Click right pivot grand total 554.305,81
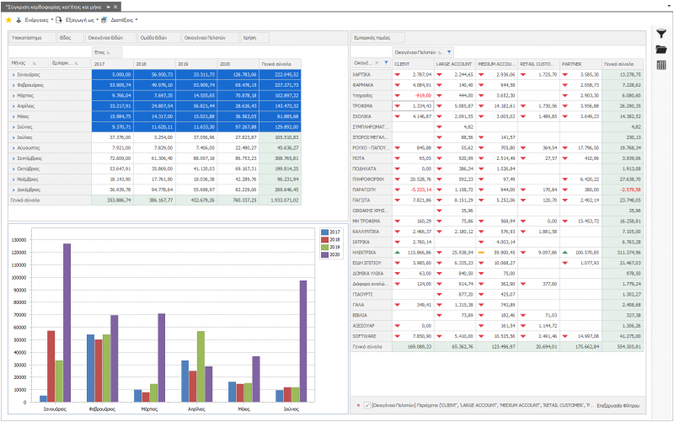The image size is (674, 422). tap(623, 346)
